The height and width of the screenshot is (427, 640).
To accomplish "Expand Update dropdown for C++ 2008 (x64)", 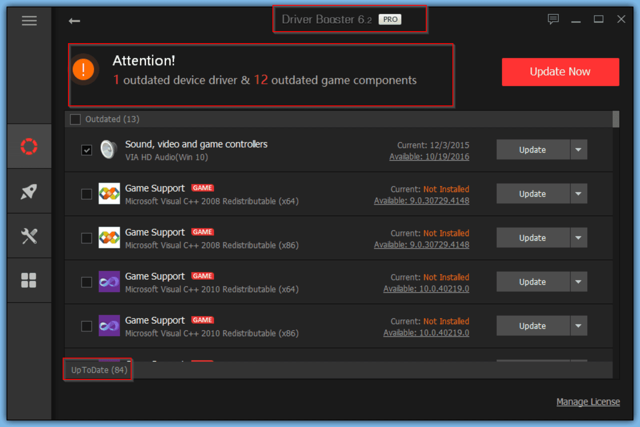I will click(579, 193).
